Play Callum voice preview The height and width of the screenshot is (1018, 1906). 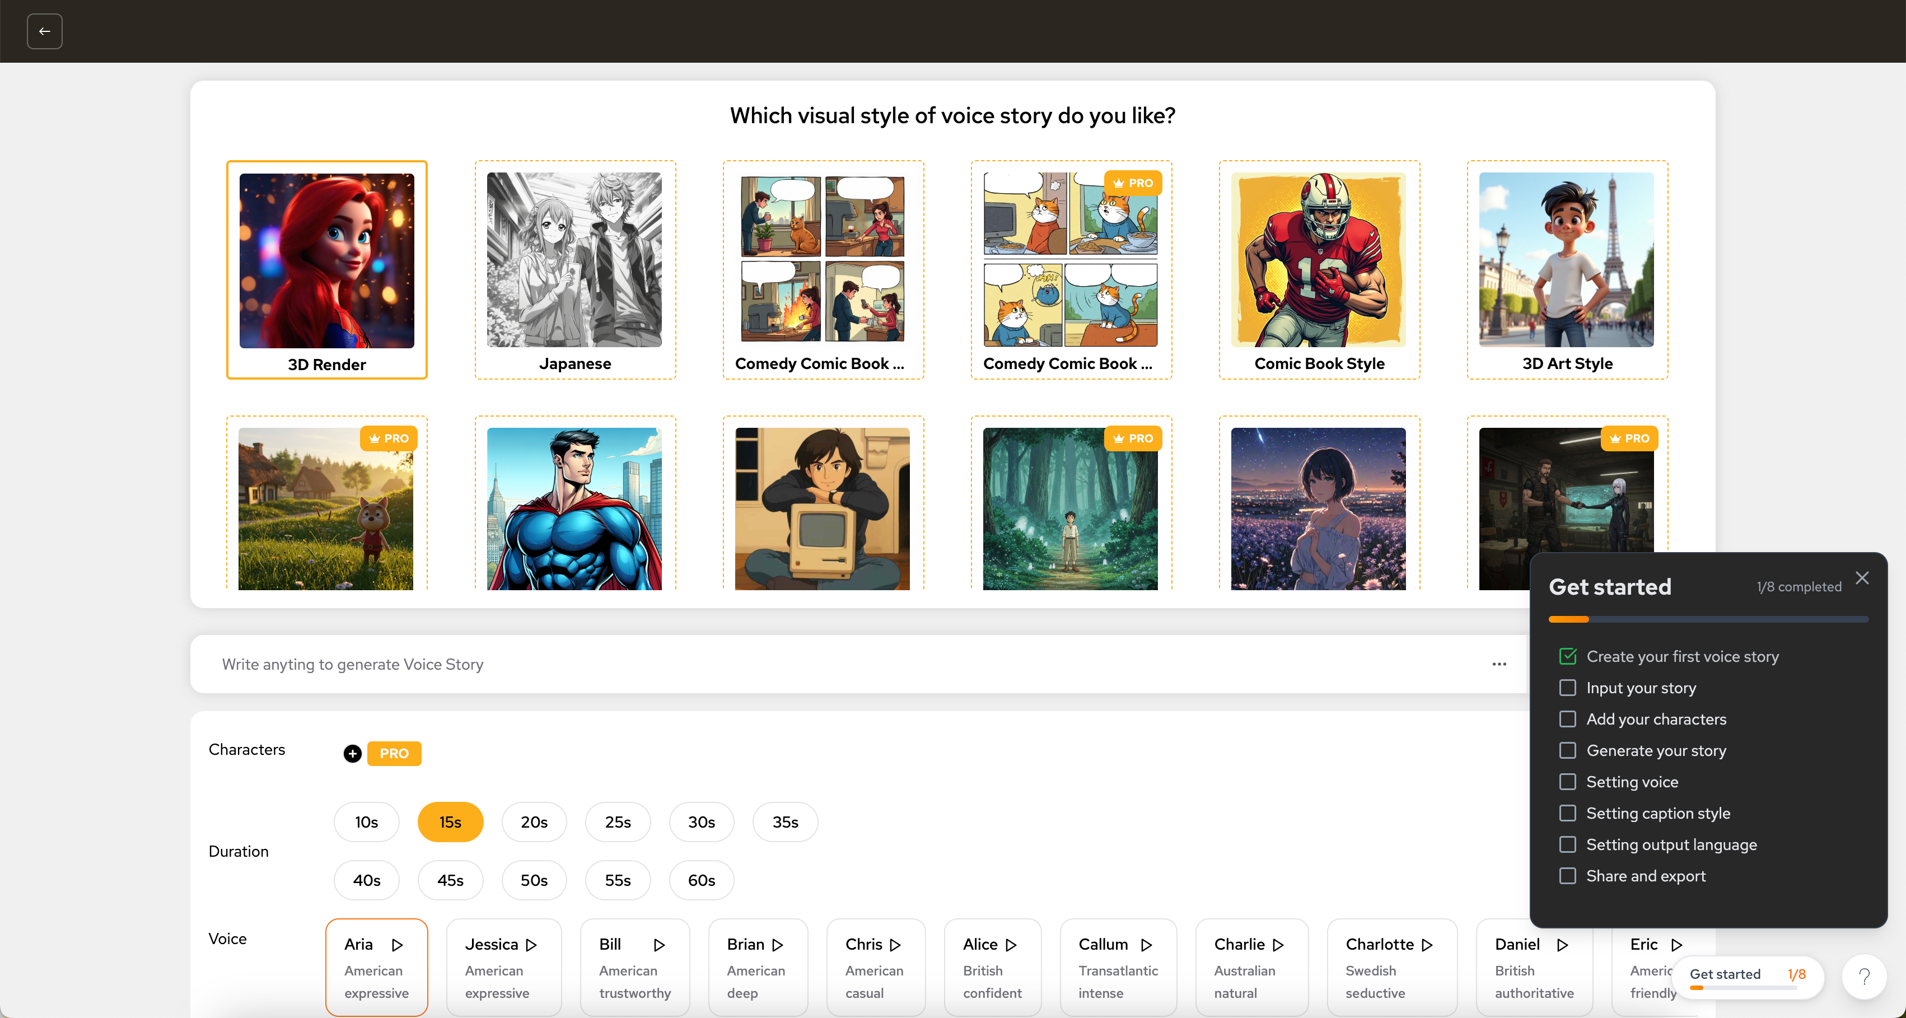[1146, 945]
